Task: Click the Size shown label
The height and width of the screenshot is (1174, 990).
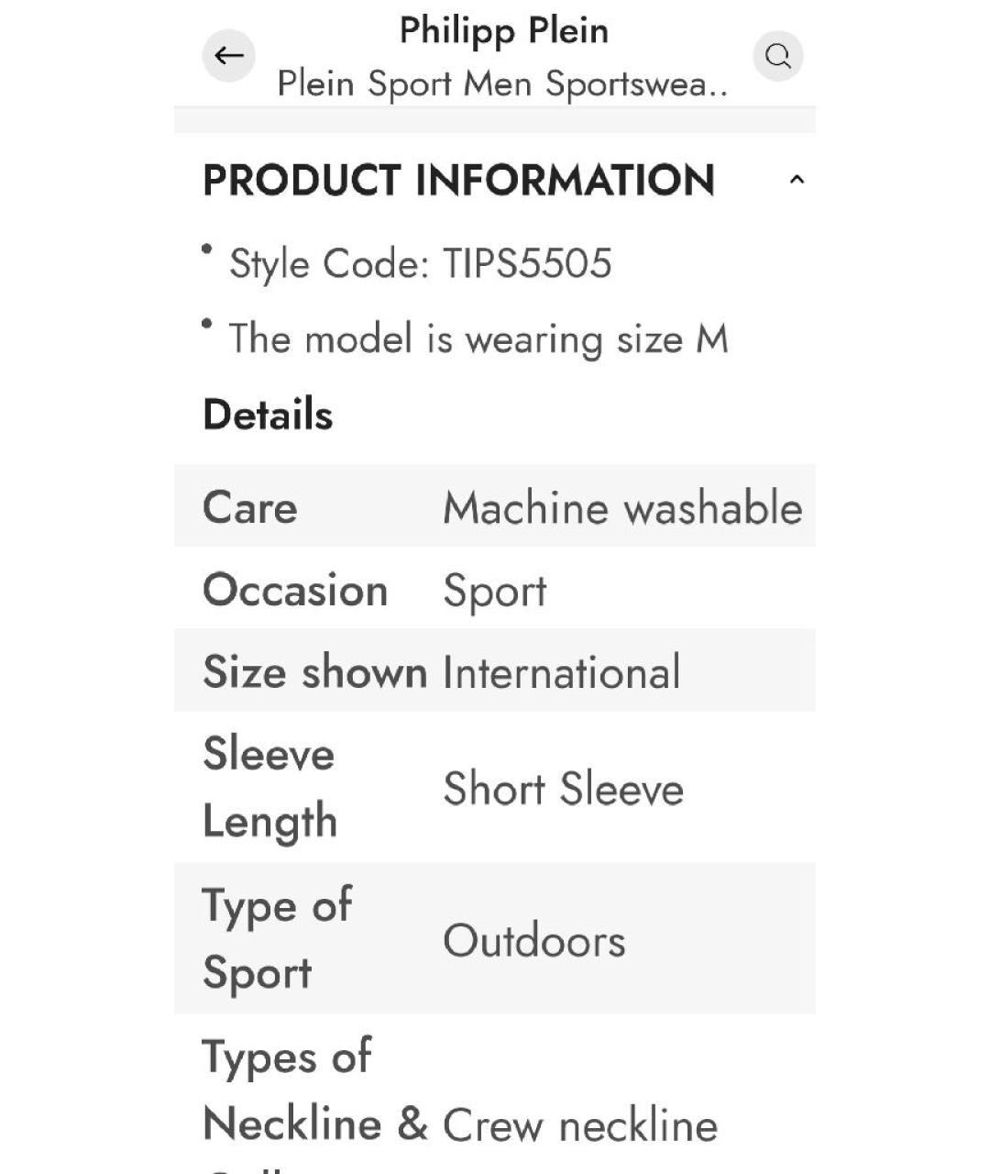Action: [x=314, y=671]
